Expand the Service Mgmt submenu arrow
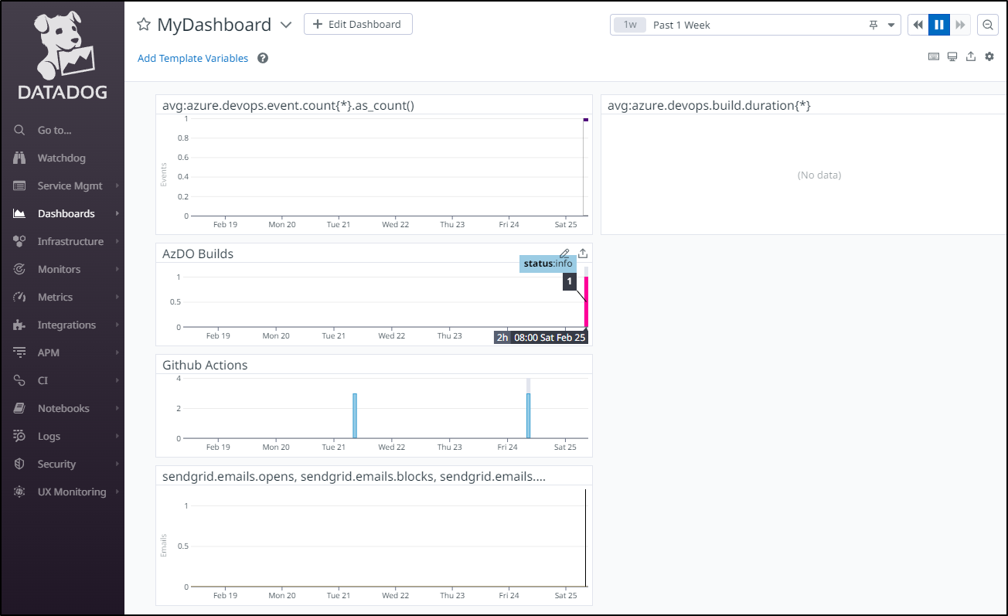Image resolution: width=1008 pixels, height=616 pixels. (117, 185)
